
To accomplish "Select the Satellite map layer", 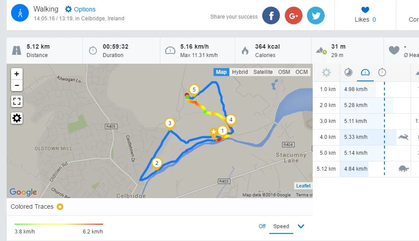I will click(263, 72).
